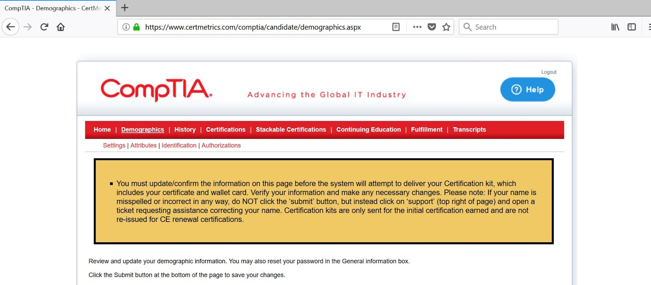Open Continuing Education menu item
This screenshot has height=285, width=651.
pos(369,129)
